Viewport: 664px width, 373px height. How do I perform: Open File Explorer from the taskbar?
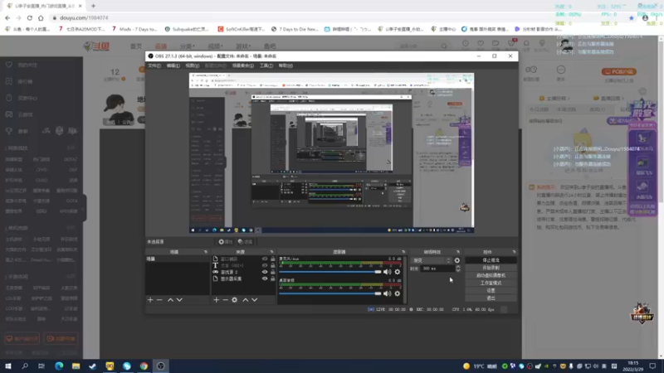(x=76, y=366)
